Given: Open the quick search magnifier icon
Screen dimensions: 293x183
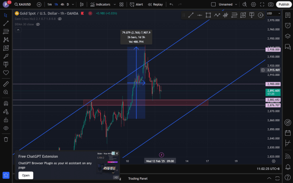Looking at the screenshot, I should click(x=245, y=5).
